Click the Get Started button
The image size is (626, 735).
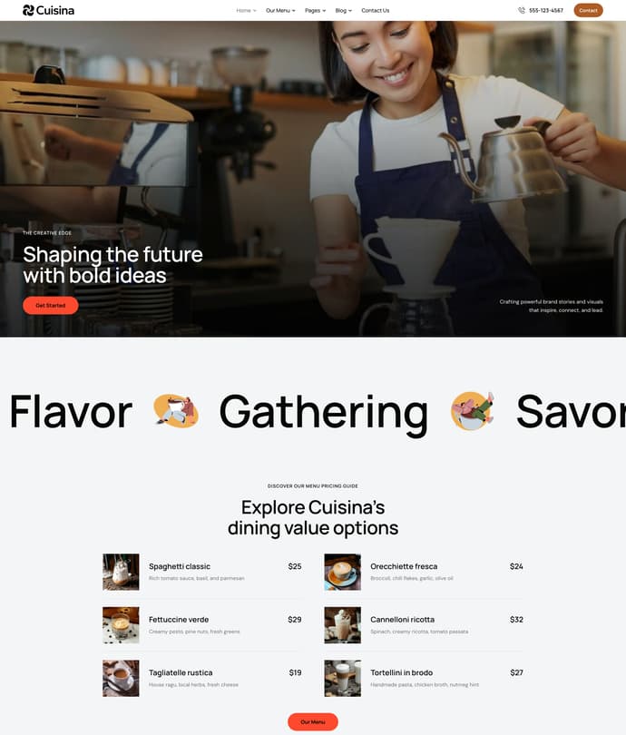51,305
